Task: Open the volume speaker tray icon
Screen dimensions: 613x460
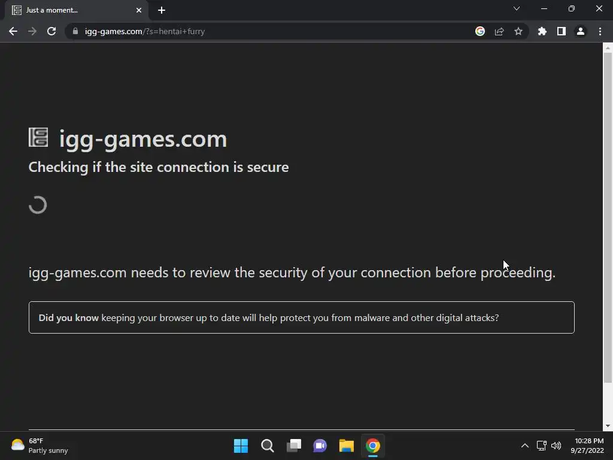Action: click(x=556, y=446)
